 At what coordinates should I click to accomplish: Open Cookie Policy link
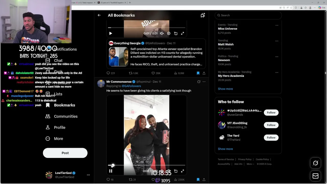pos(262,159)
